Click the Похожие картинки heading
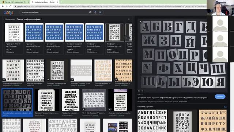 tap(146, 107)
